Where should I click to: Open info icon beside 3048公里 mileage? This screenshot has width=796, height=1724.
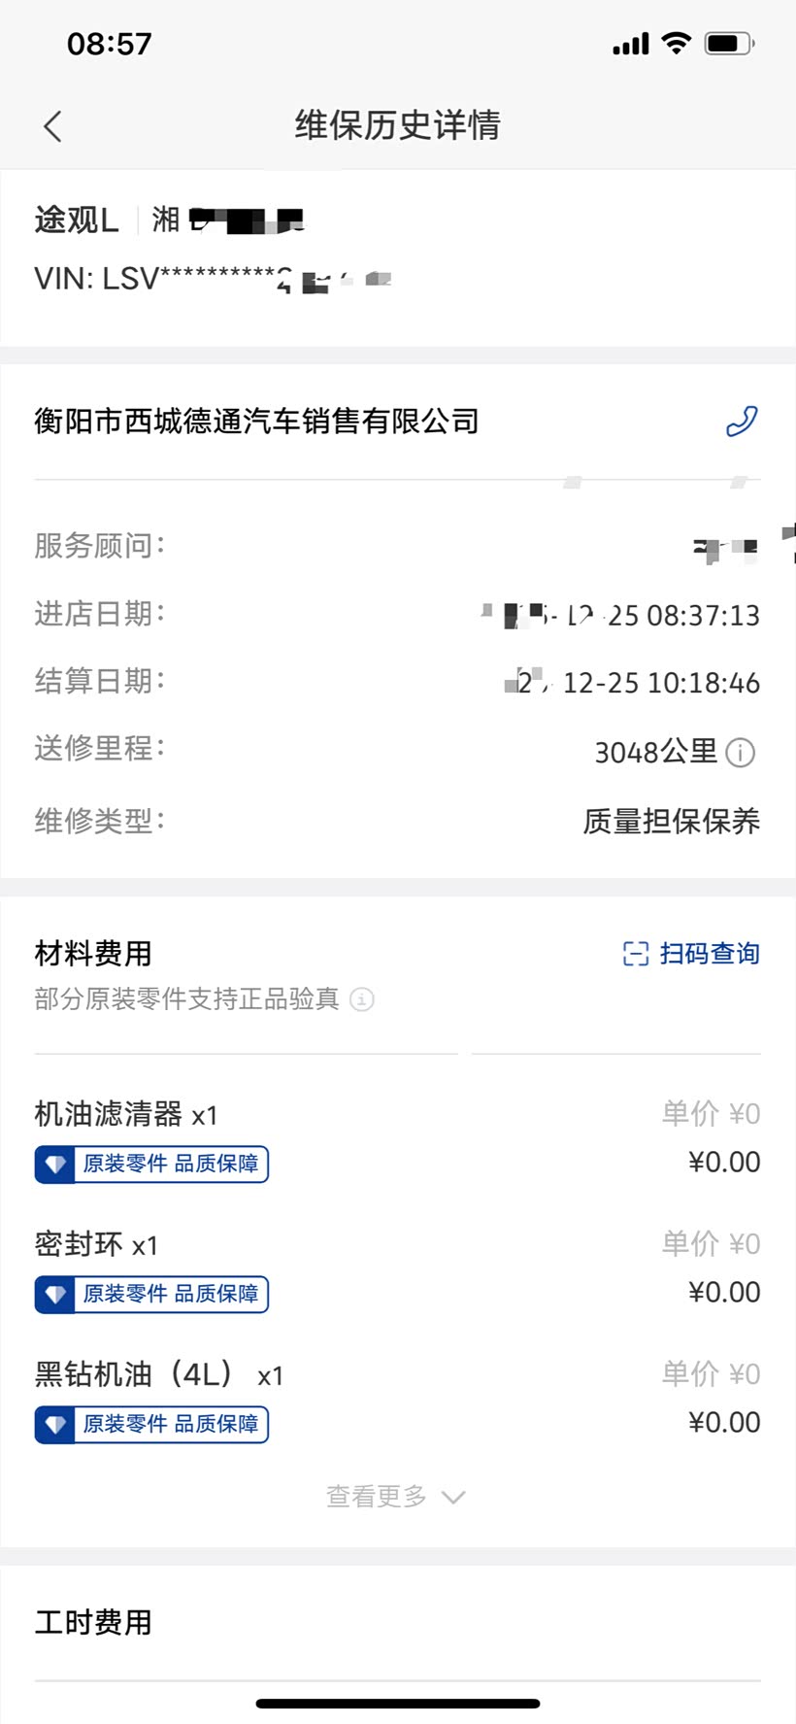coord(741,753)
